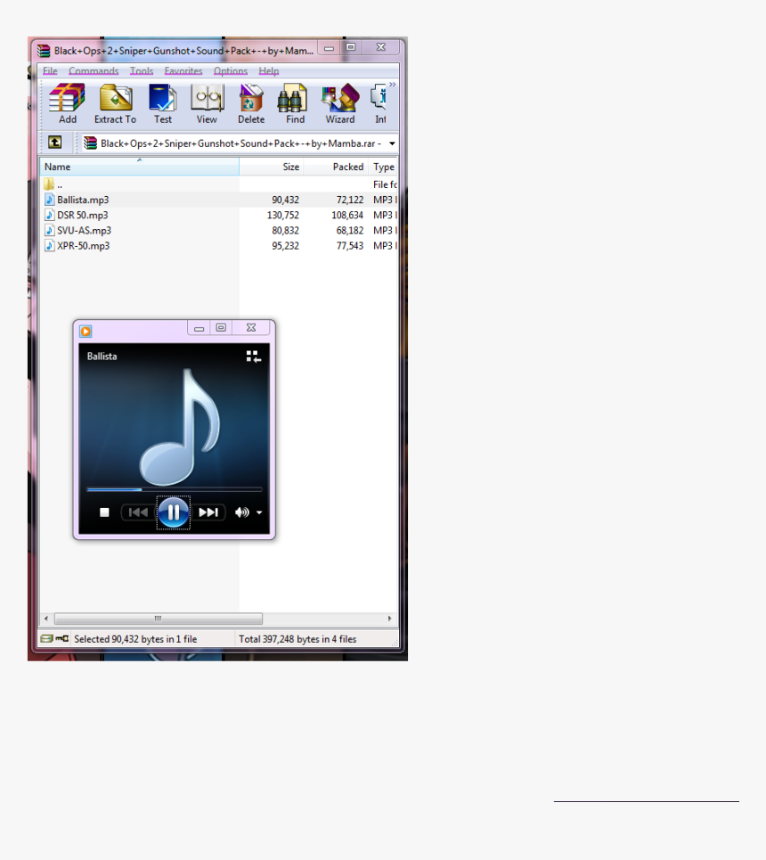Click the WinRAR title bar app icon
This screenshot has height=860, width=766.
[44, 51]
